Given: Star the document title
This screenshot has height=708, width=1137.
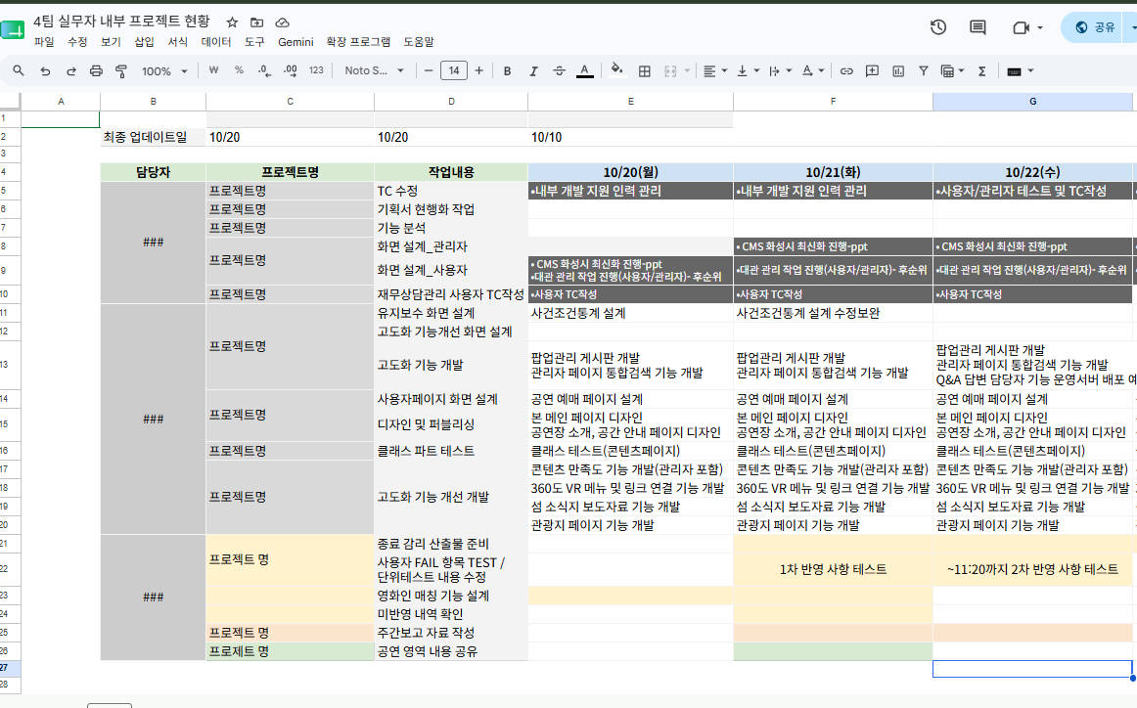Looking at the screenshot, I should pos(232,22).
